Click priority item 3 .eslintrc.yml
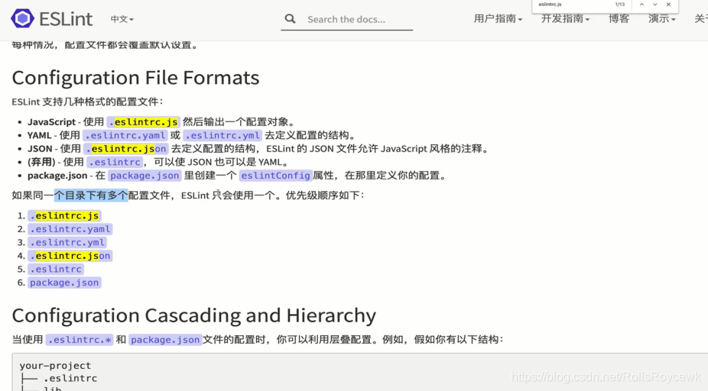The width and height of the screenshot is (708, 391). pos(67,242)
